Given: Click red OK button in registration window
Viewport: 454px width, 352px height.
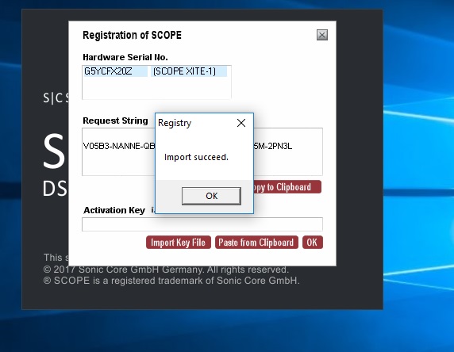Looking at the screenshot, I should click(x=313, y=243).
